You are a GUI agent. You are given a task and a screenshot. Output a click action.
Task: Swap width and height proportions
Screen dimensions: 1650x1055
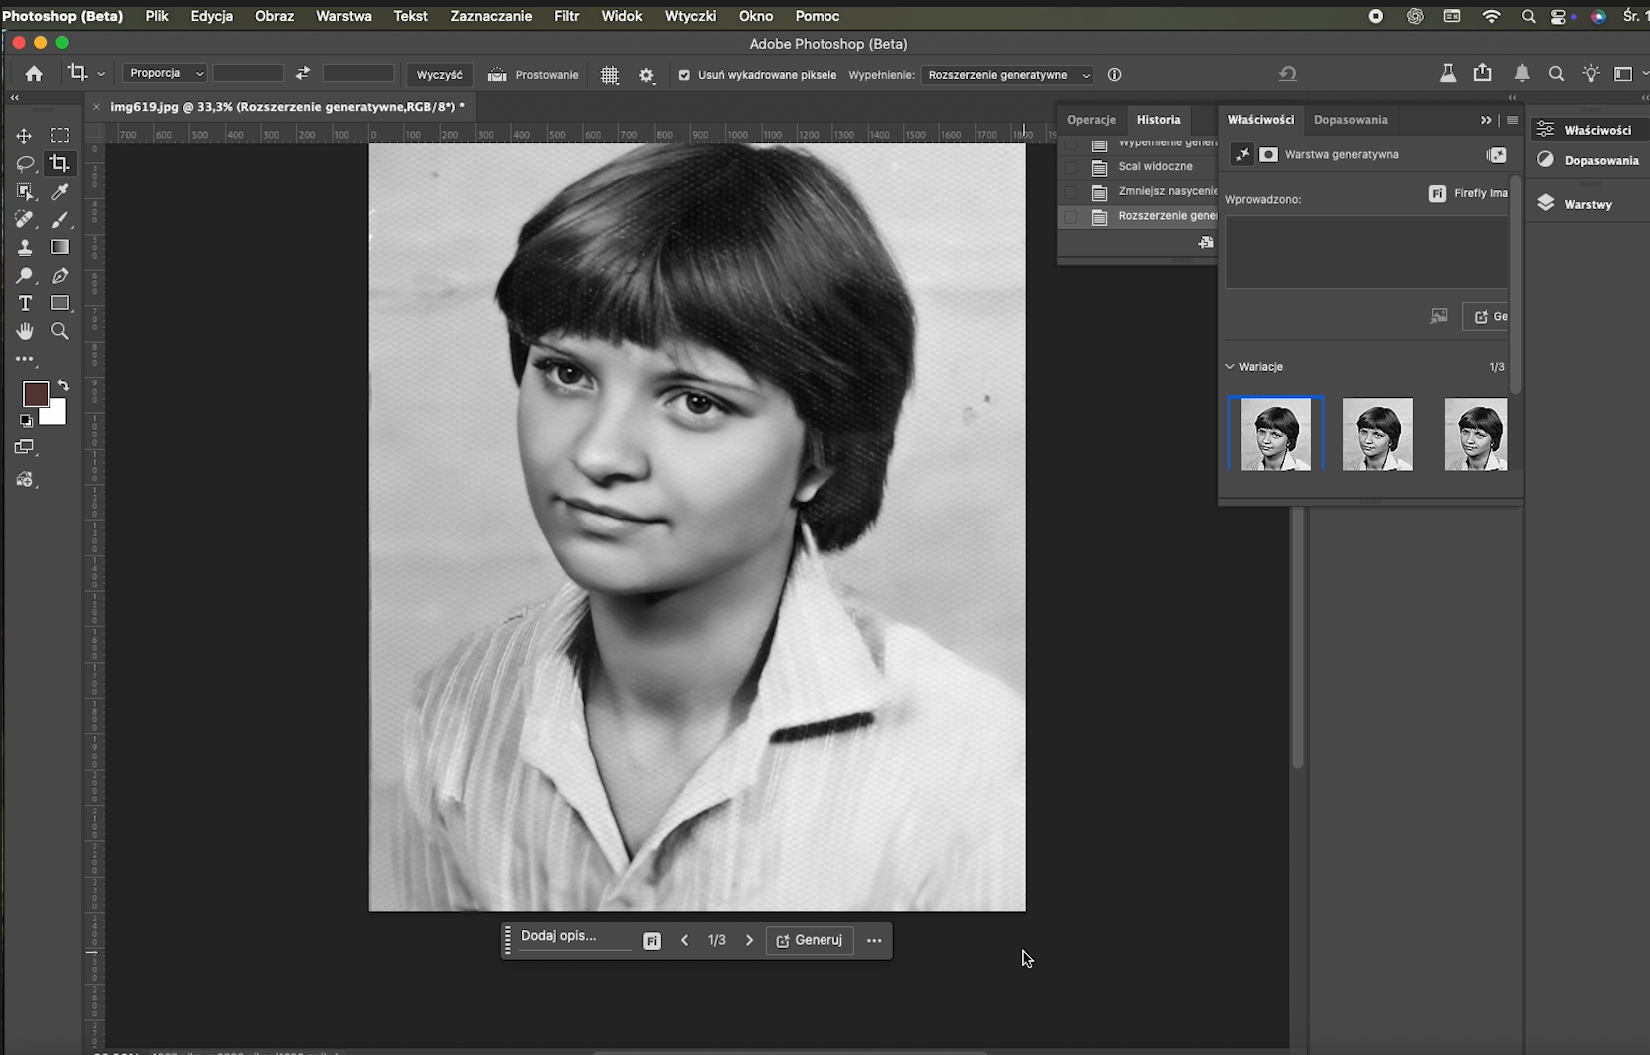click(x=302, y=73)
